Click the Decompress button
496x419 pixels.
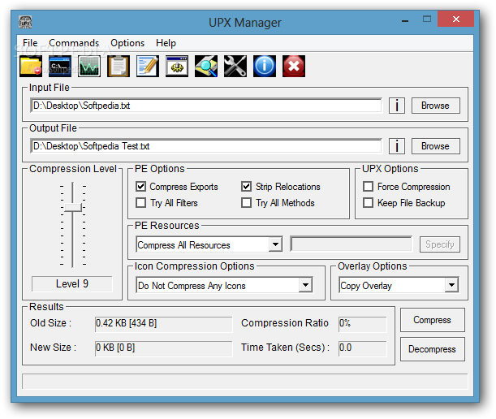433,349
